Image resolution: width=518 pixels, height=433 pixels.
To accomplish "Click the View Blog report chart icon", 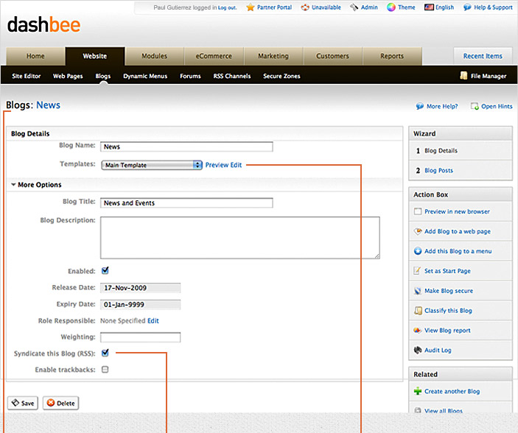I will pyautogui.click(x=418, y=331).
